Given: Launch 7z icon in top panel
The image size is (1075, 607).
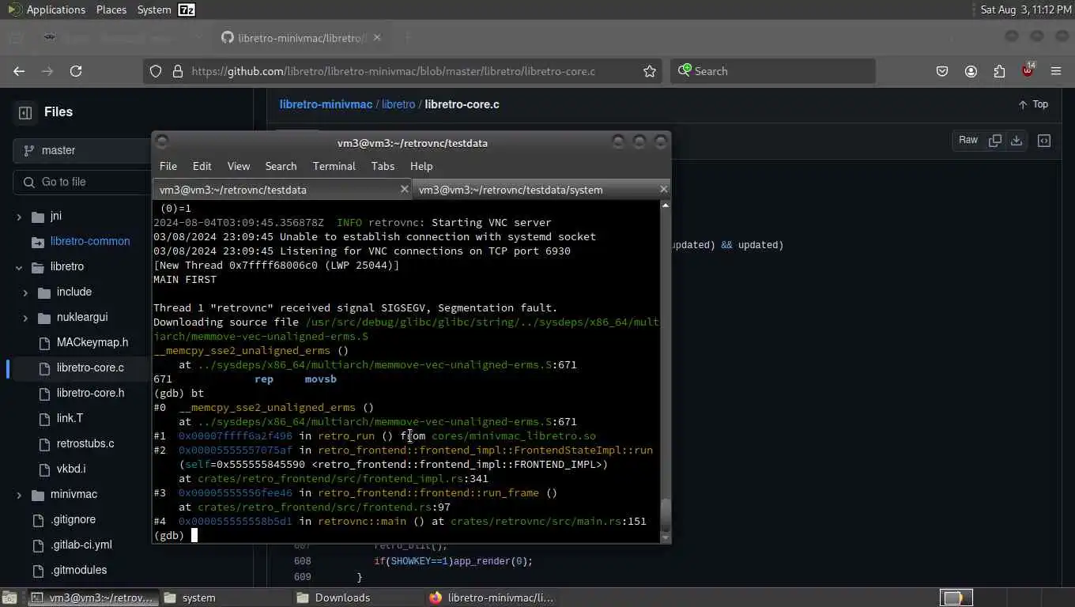Looking at the screenshot, I should point(187,9).
